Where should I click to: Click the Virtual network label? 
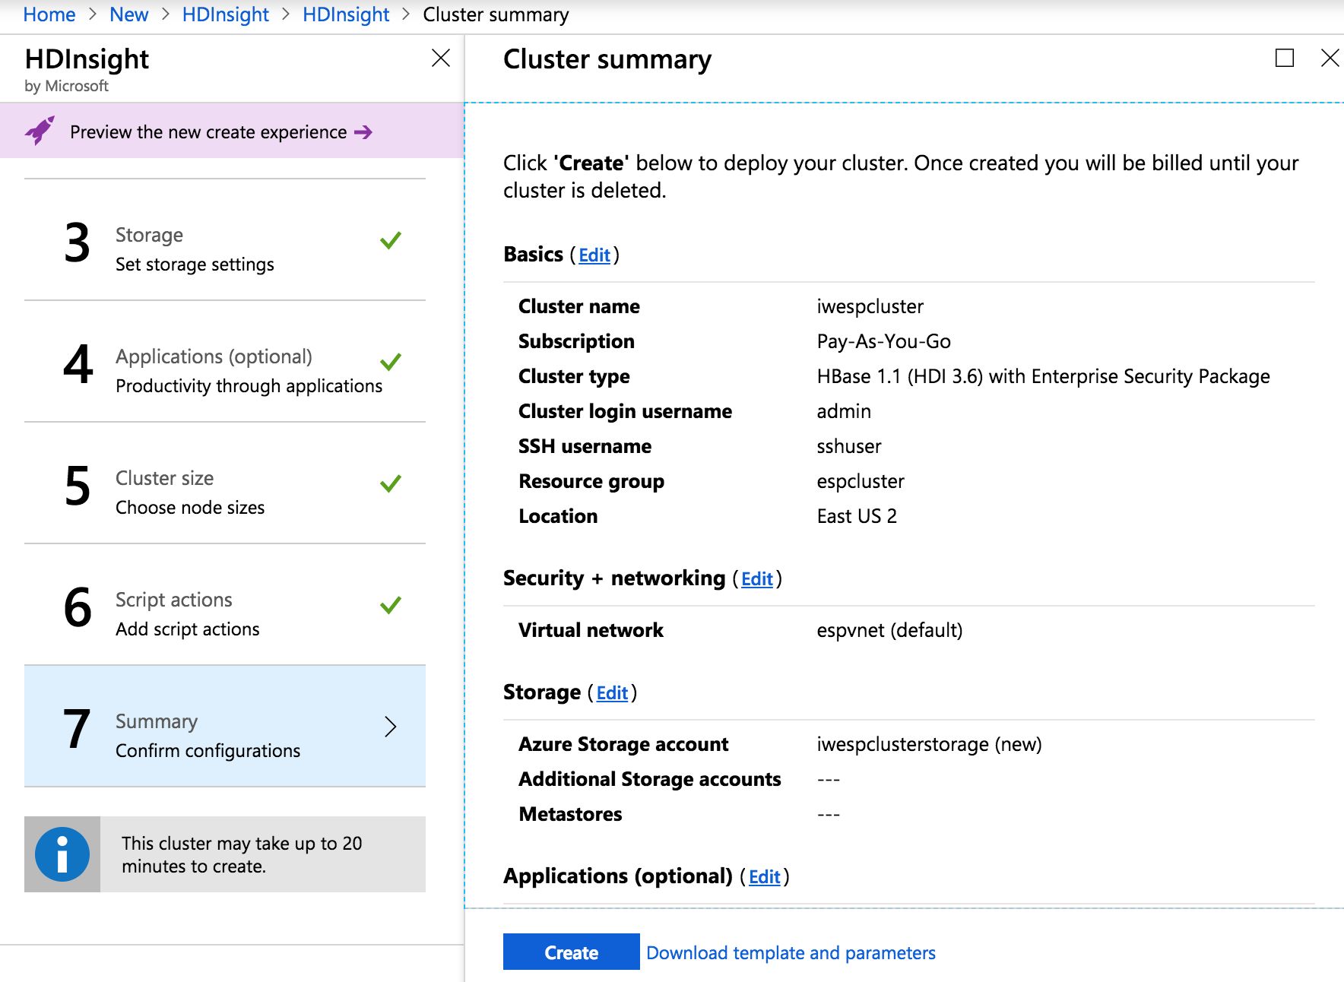[591, 630]
